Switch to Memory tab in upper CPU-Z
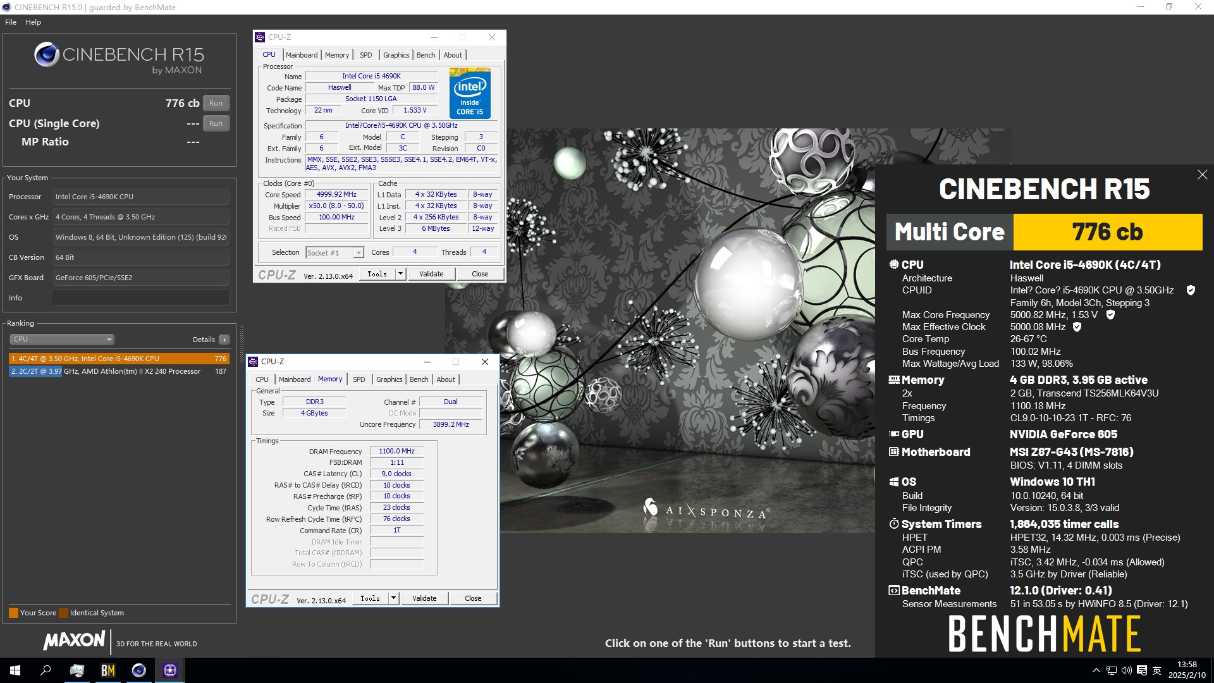1214x683 pixels. click(x=337, y=55)
